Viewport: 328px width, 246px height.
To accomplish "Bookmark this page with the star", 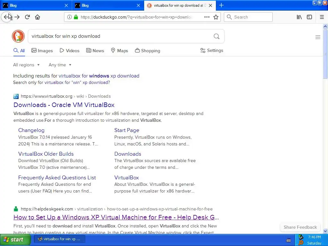I will click(x=216, y=17).
